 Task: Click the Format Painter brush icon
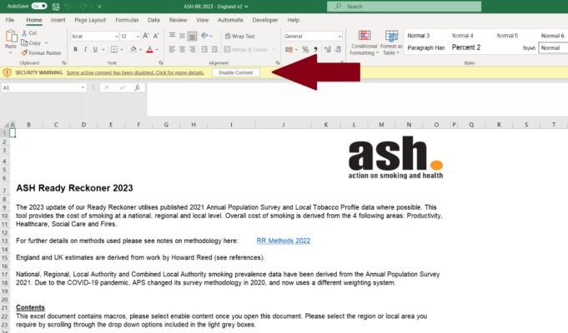(24, 52)
